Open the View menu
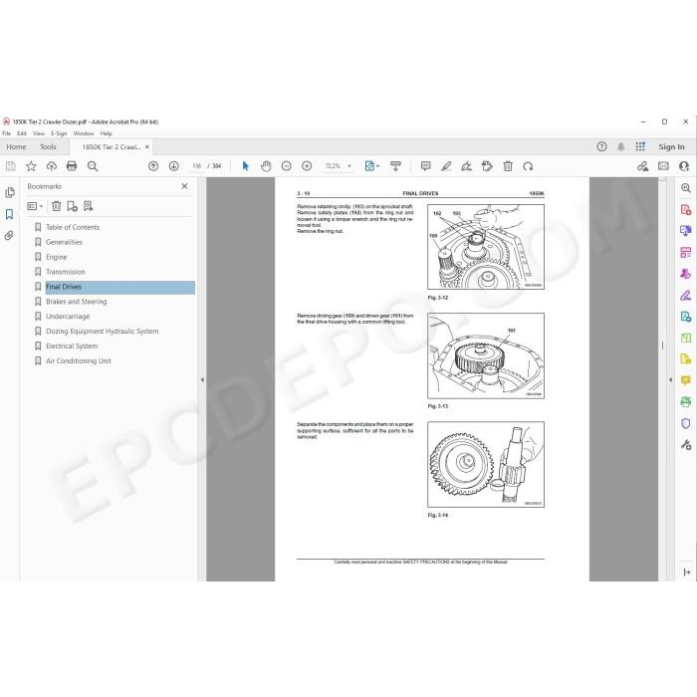The width and height of the screenshot is (697, 697). point(39,133)
